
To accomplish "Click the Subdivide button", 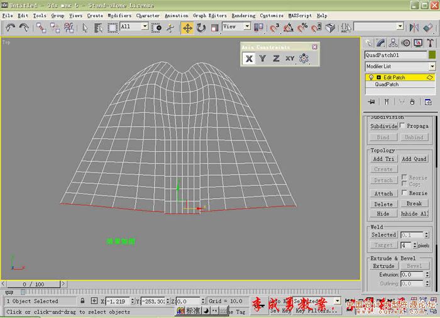I will point(383,126).
